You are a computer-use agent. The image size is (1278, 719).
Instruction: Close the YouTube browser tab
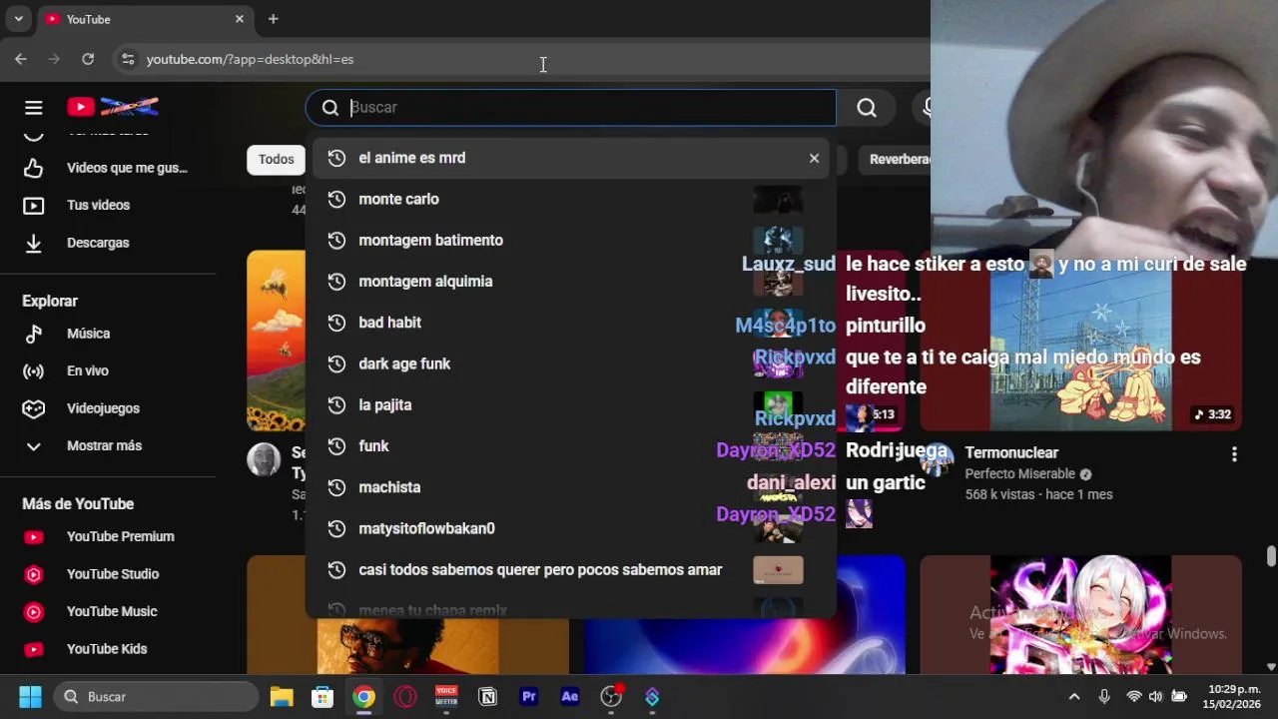[240, 19]
